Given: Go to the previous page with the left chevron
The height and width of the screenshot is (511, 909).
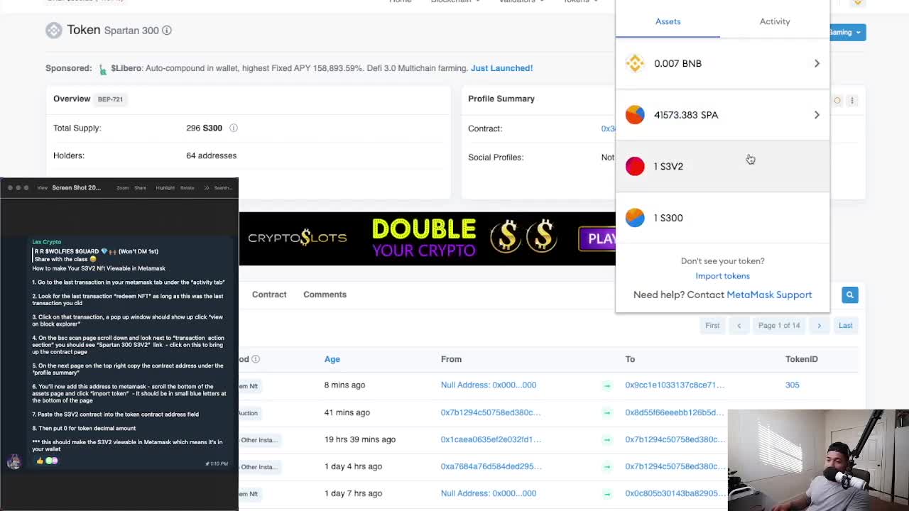Looking at the screenshot, I should pyautogui.click(x=739, y=326).
